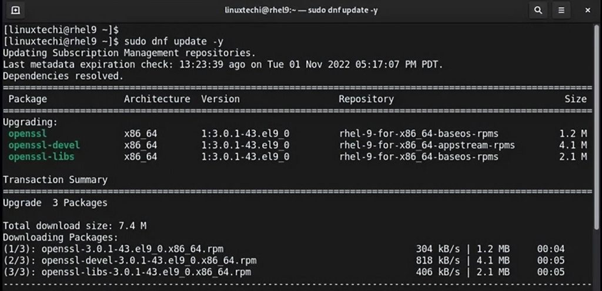602x291 pixels.
Task: Click the Size column header
Action: (576, 99)
